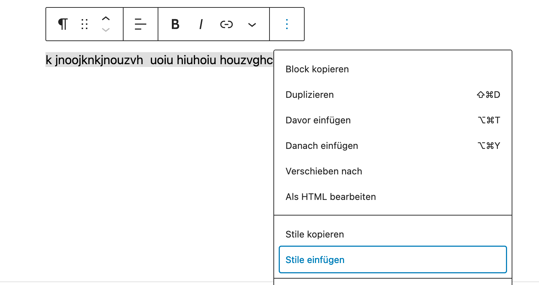Viewport: 539px width, 285px height.
Task: Toggle italic formatting
Action: (201, 24)
